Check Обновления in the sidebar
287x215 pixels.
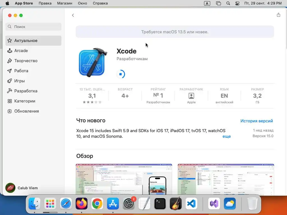[33, 111]
